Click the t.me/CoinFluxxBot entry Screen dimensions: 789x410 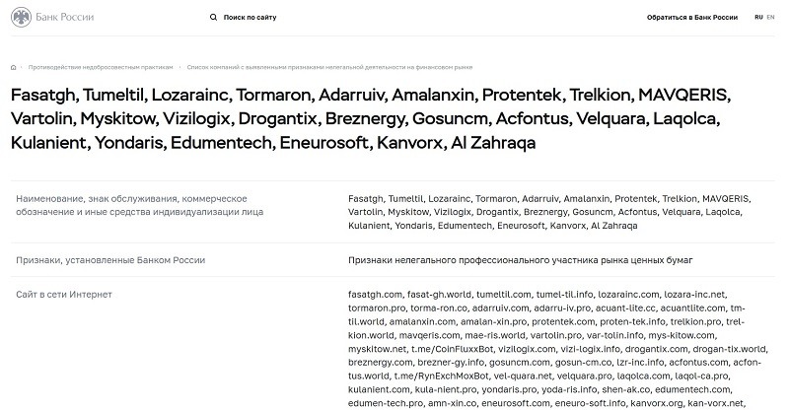click(448, 349)
